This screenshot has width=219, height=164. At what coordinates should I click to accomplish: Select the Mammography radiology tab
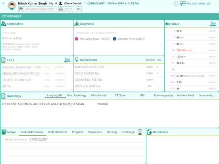pos(164,95)
